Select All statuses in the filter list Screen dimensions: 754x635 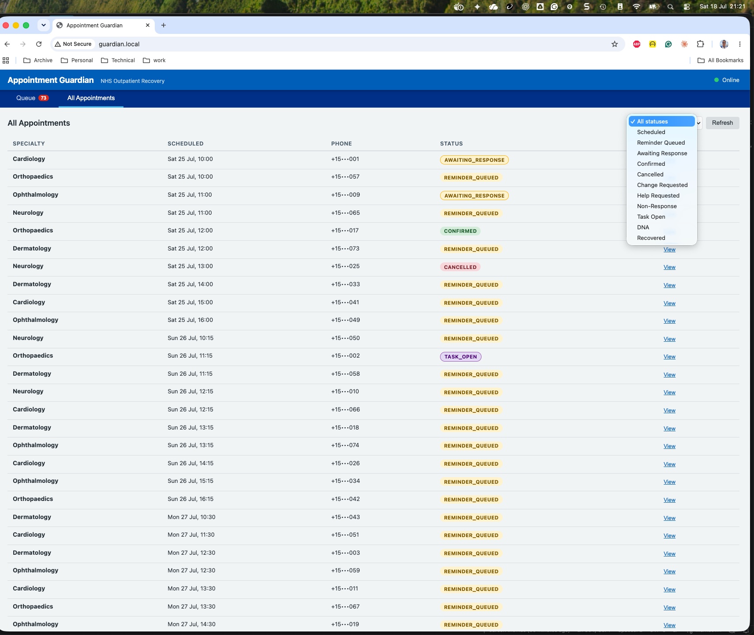pos(662,121)
